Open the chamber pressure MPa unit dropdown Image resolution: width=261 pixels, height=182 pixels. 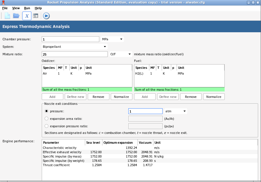[113, 39]
